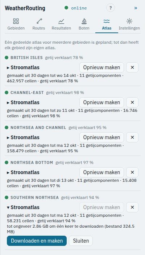145x255 pixels.
Task: Expand Northsea and Channel Stroomatlas details
Action: click(x=23, y=137)
